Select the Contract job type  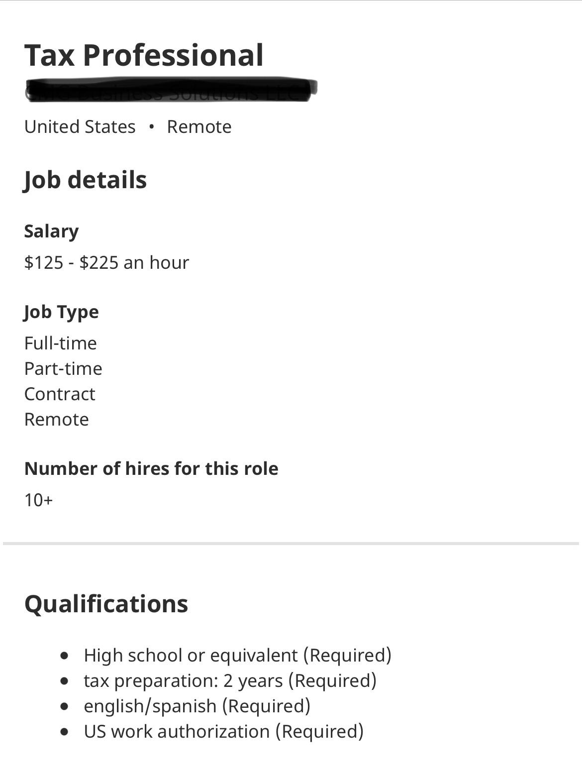60,394
